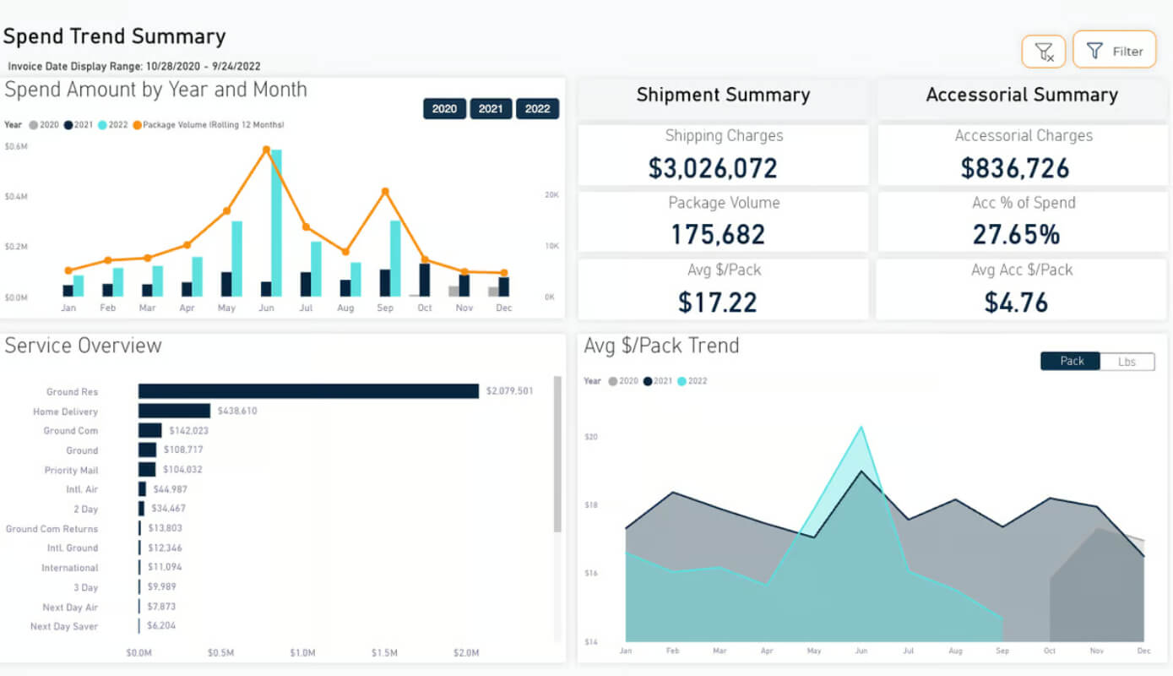Click the clear filters icon button
Viewport: 1173px width, 676px height.
(1044, 52)
